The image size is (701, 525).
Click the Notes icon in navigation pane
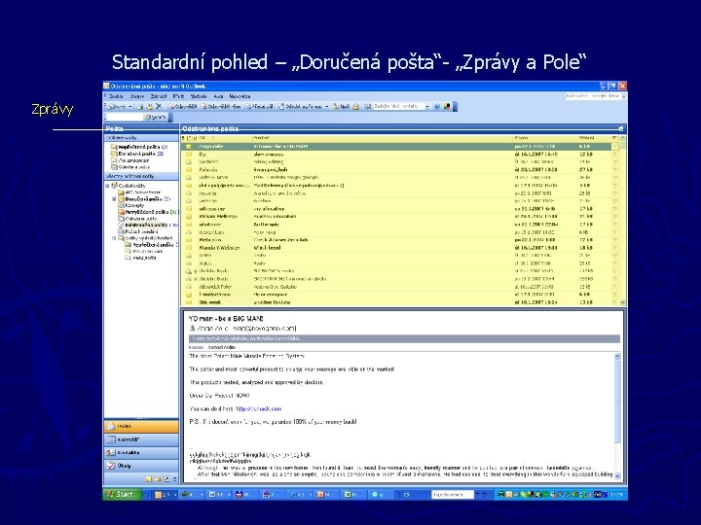click(x=149, y=479)
